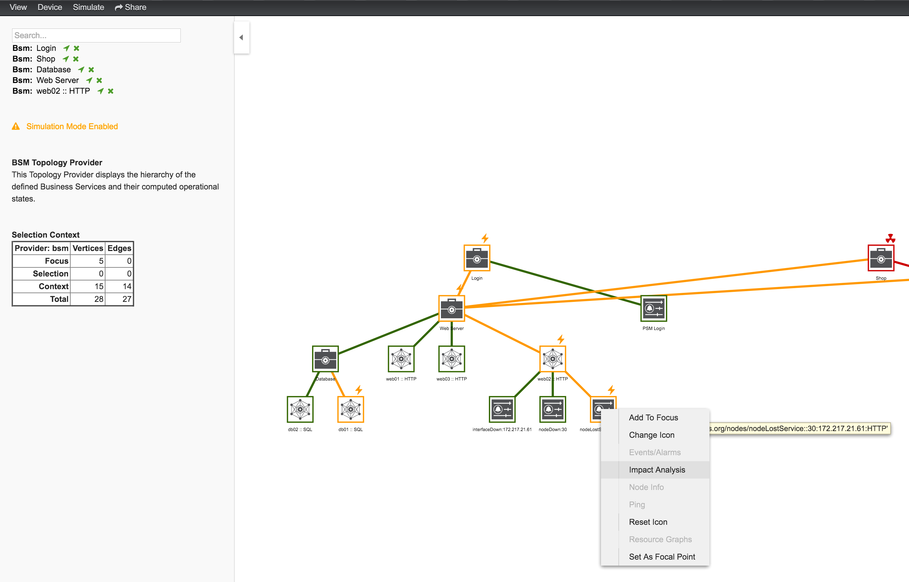This screenshot has width=909, height=582.
Task: Open the Device menu
Action: pyautogui.click(x=50, y=7)
